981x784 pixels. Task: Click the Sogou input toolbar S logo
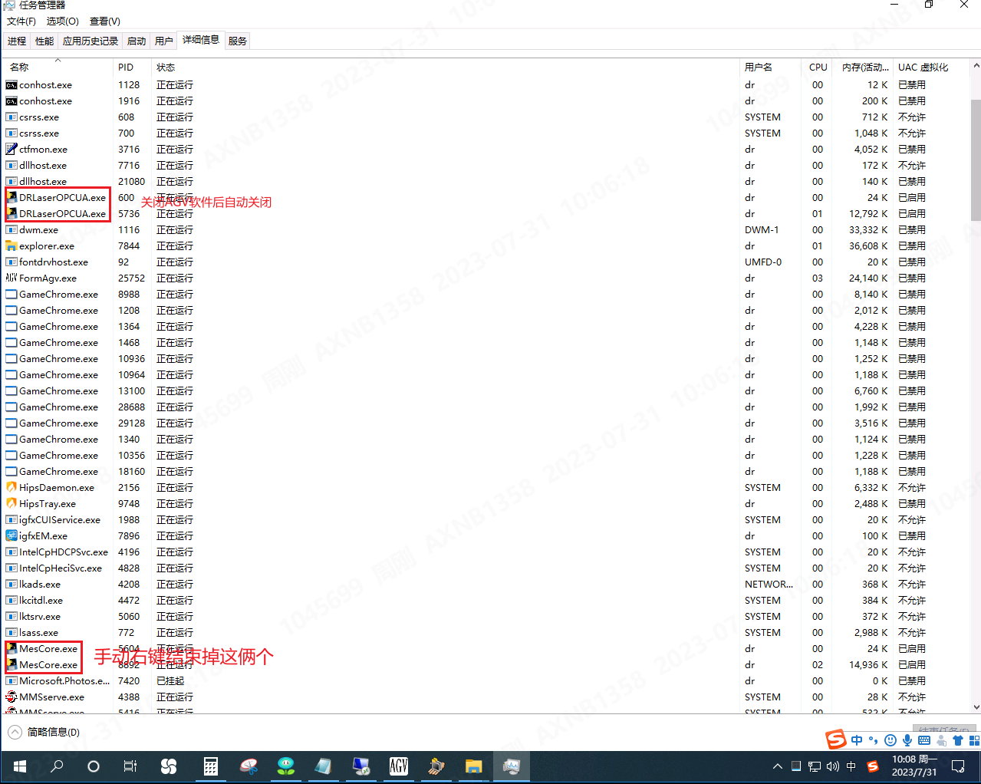(x=836, y=740)
